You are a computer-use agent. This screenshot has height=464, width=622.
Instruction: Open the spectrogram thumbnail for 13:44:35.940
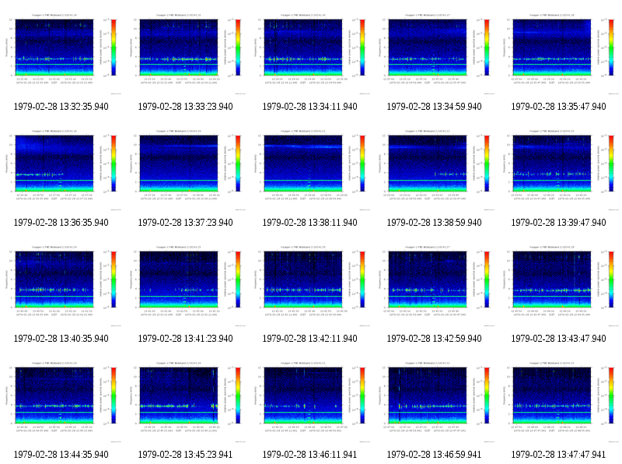(x=61, y=402)
